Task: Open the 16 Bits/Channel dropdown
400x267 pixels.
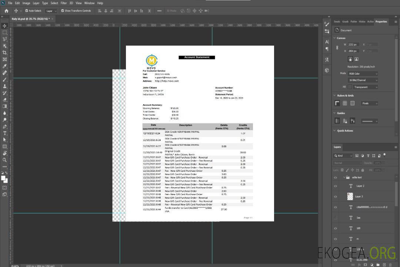Action: [x=363, y=80]
